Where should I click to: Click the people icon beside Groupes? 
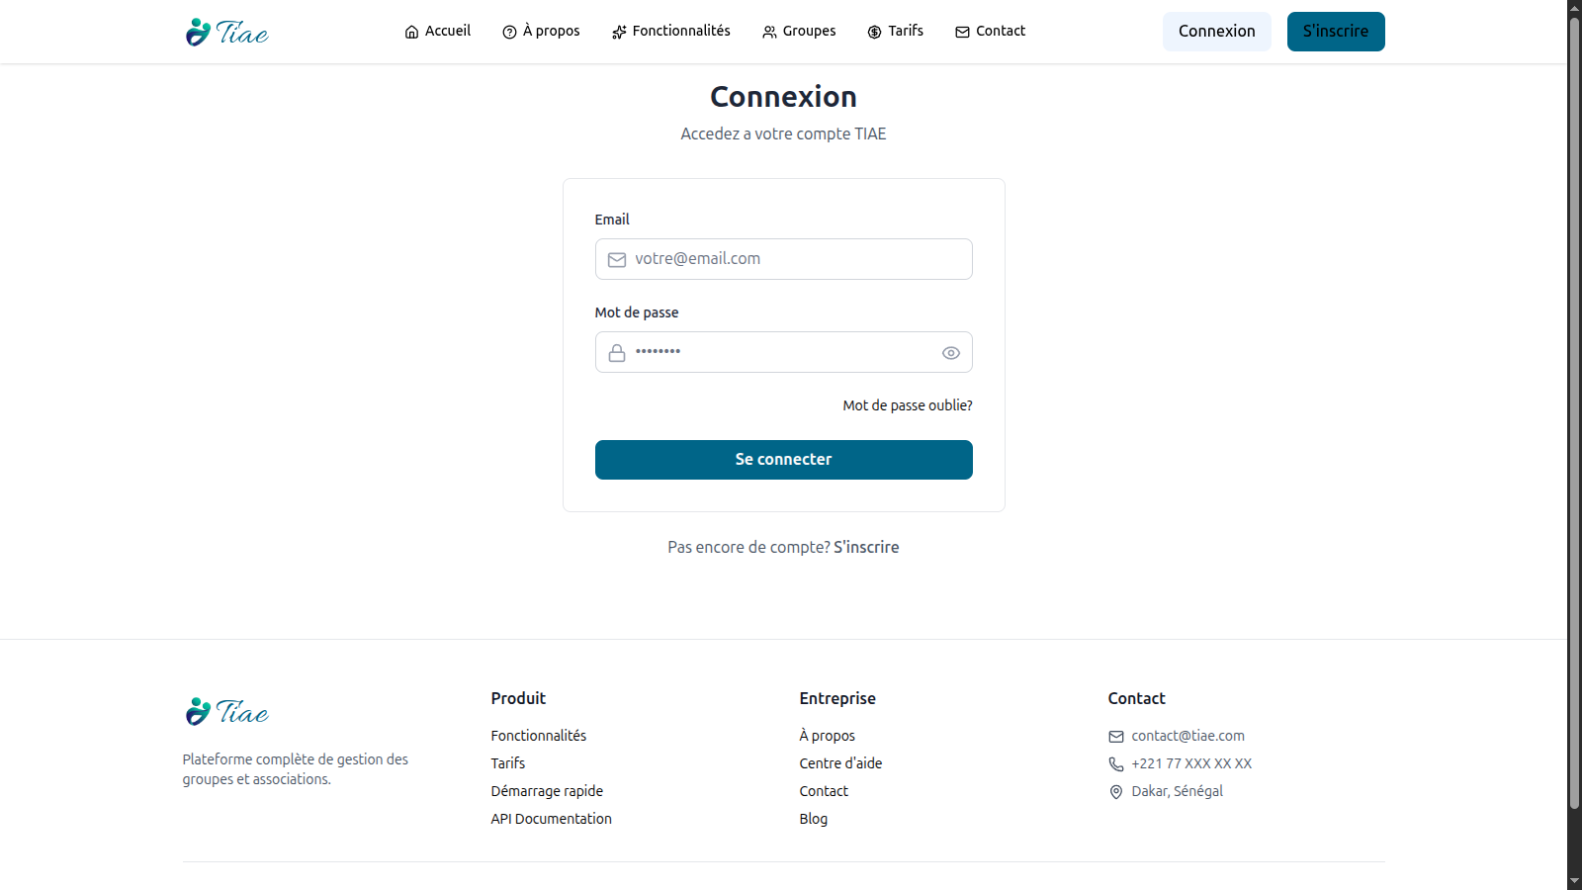coord(769,32)
